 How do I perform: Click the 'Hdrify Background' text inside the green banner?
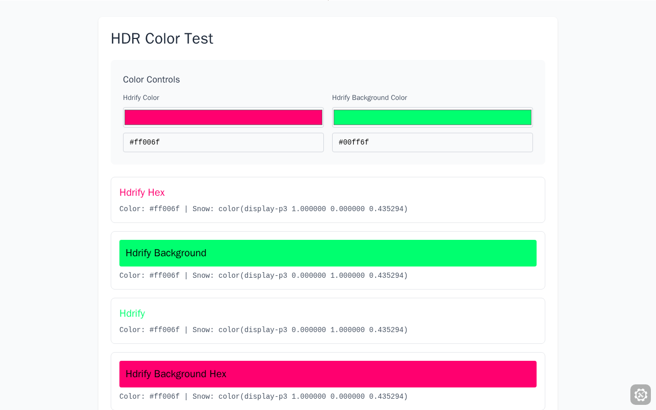(166, 253)
